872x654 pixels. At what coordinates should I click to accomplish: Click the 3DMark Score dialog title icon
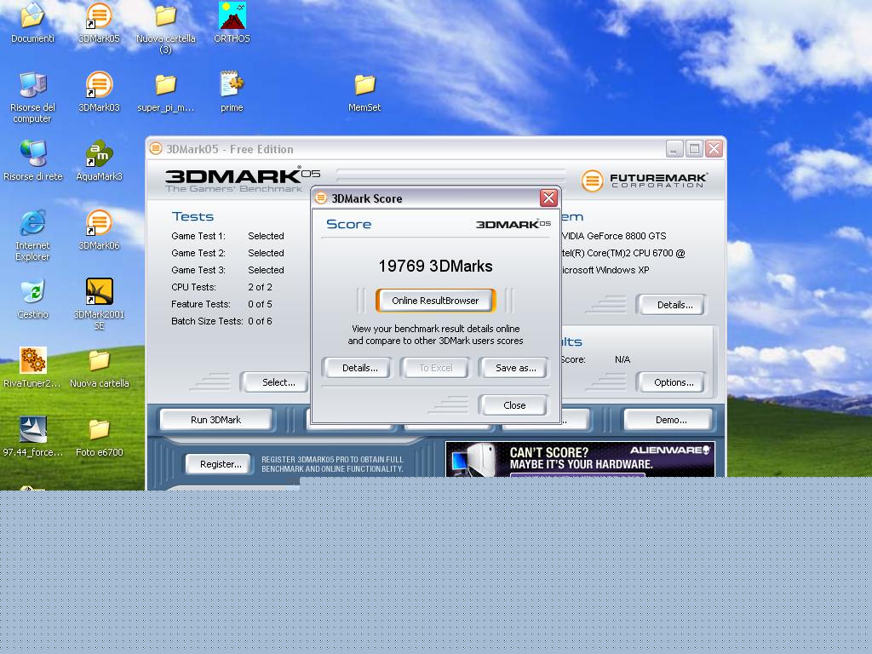(x=321, y=198)
